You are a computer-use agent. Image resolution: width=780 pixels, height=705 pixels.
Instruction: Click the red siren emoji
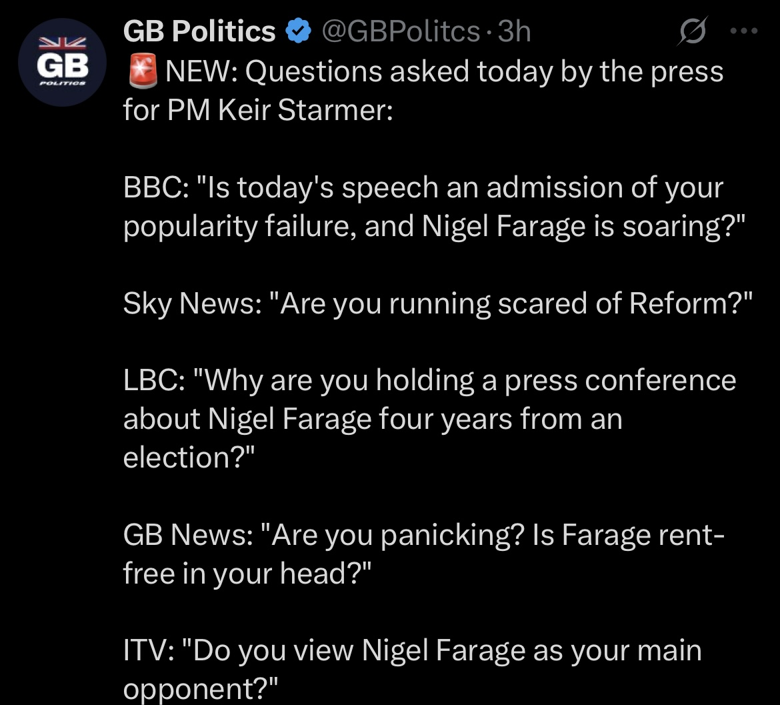pos(141,71)
